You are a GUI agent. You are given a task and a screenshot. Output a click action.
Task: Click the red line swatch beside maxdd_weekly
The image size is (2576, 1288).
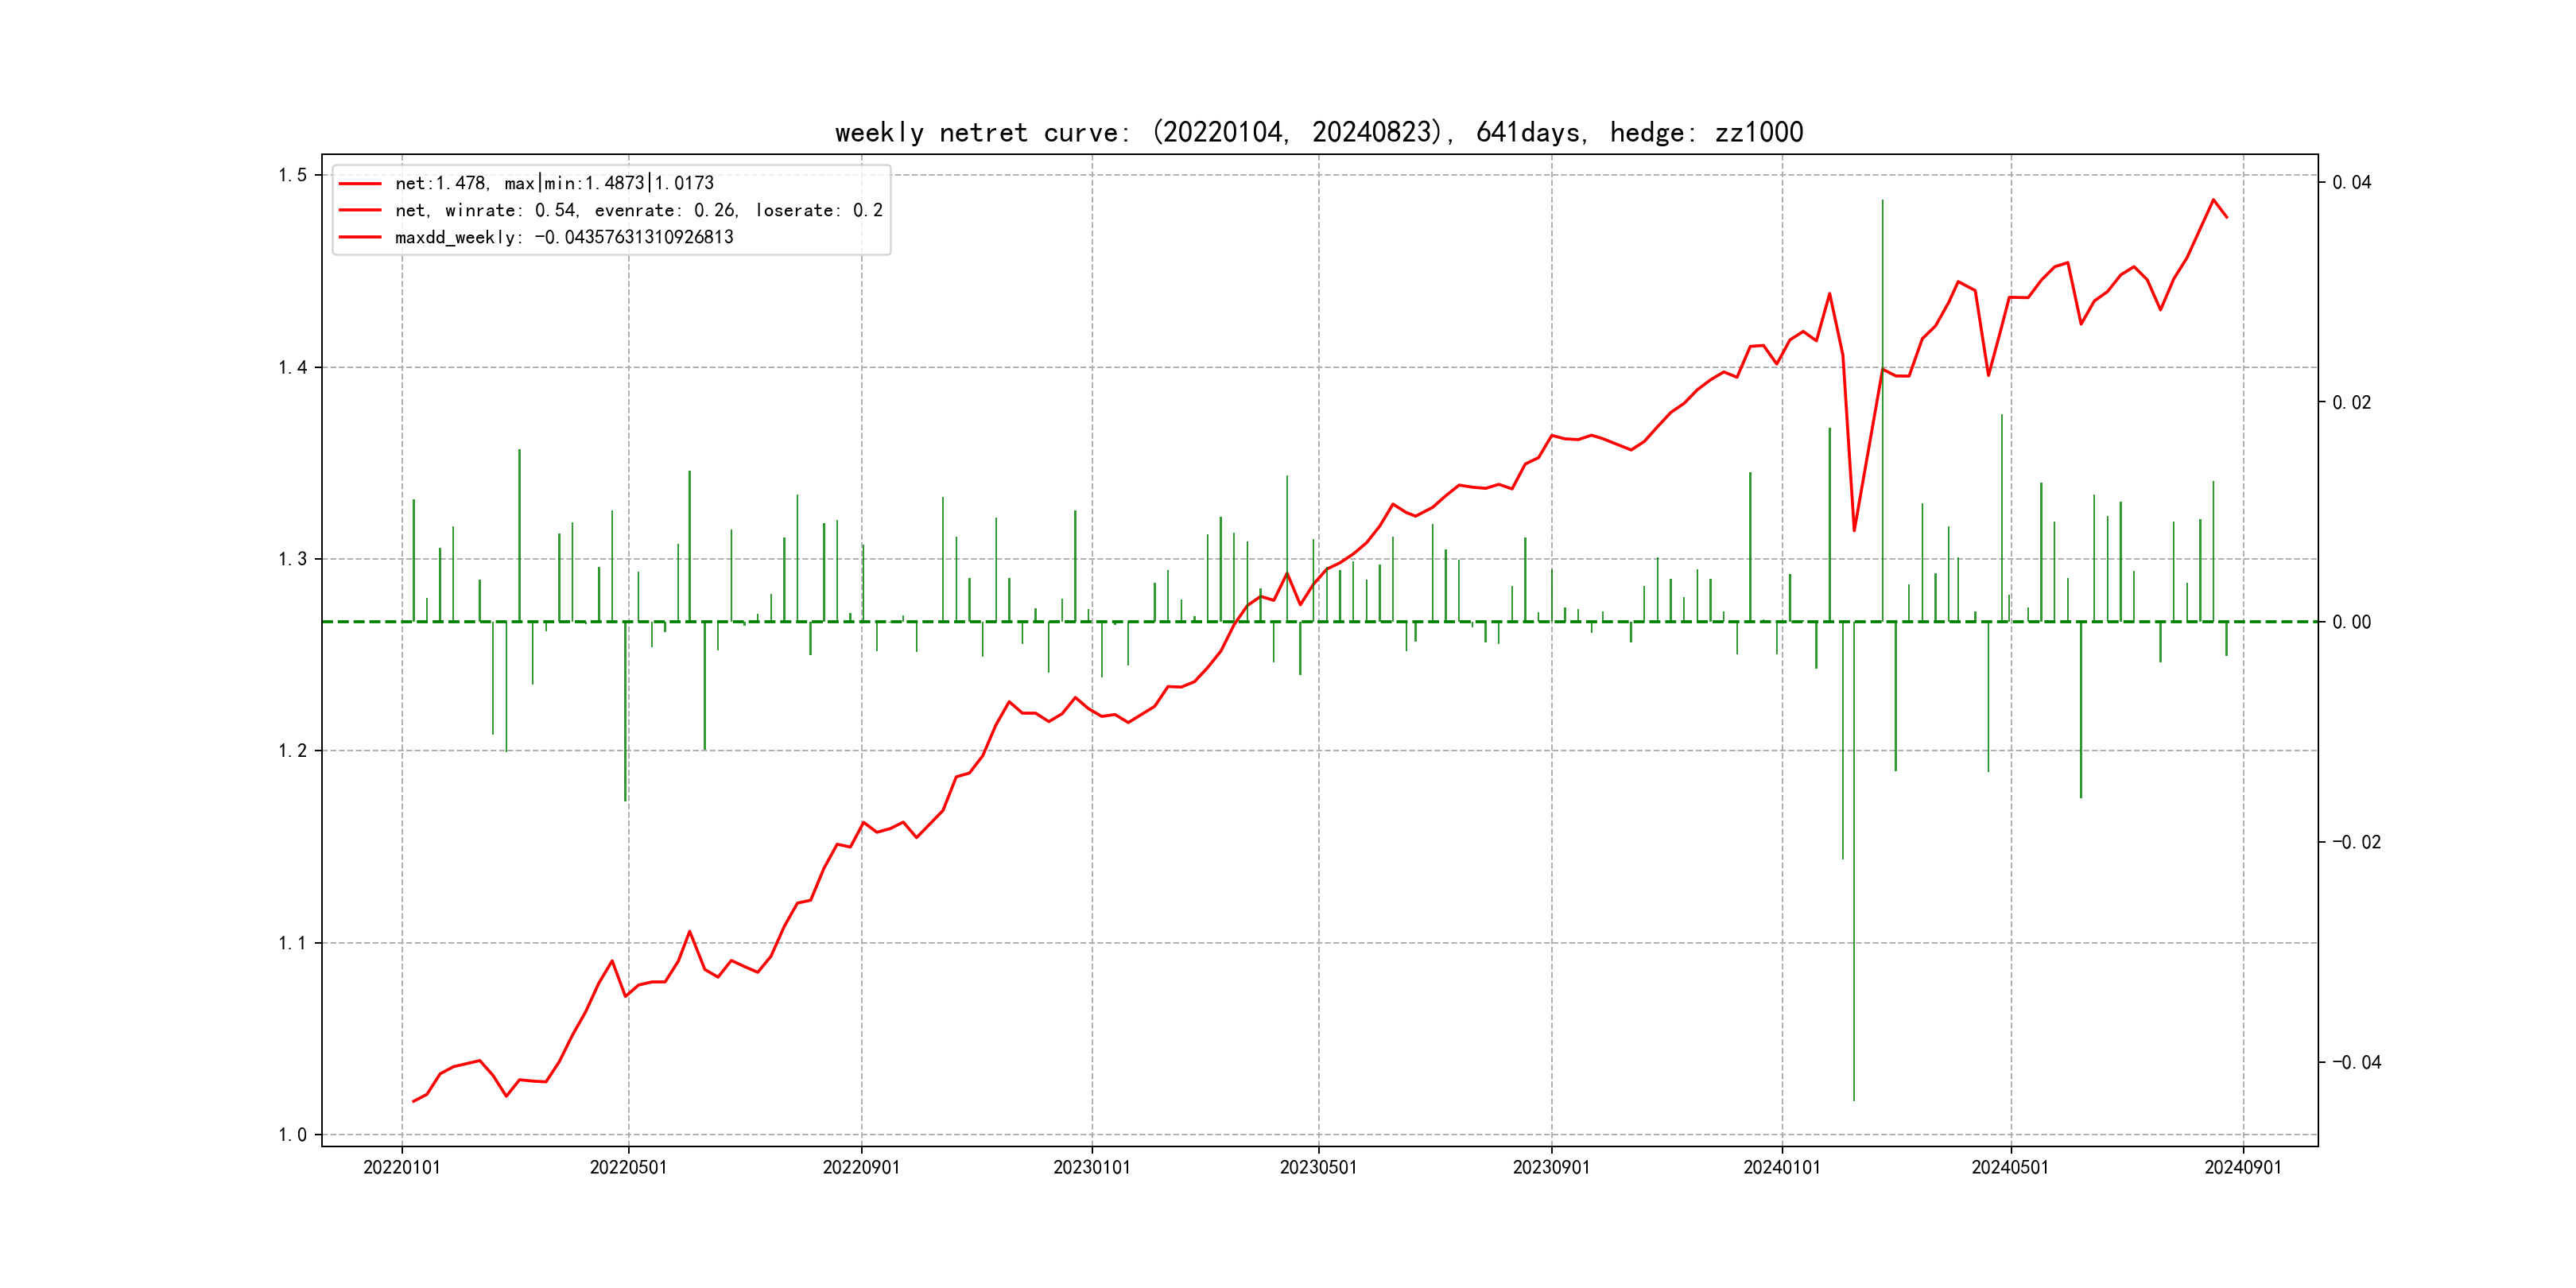pos(360,237)
